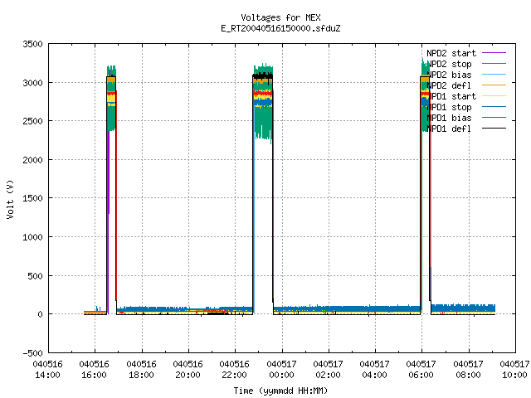Screen dimensions: 531x398
Task: Click the x-axis tick '040517 02:00'
Action: pyautogui.click(x=329, y=370)
